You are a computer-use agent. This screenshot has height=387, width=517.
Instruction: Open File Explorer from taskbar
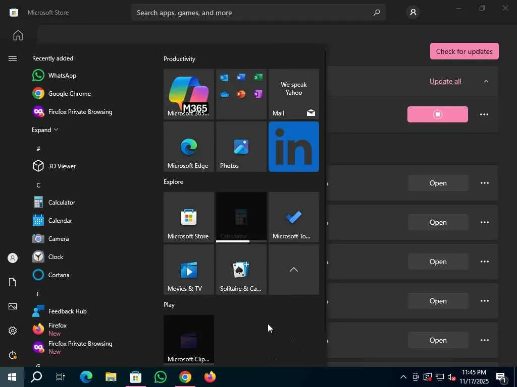pyautogui.click(x=111, y=377)
